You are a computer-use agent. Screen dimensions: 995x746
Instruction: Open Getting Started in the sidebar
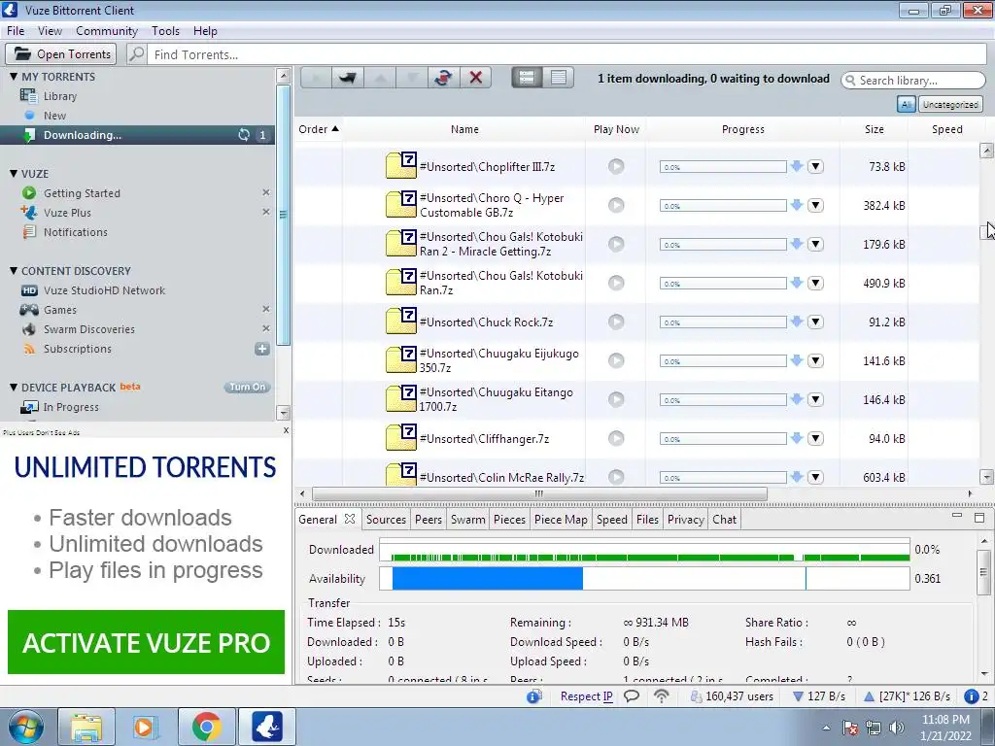click(x=82, y=193)
